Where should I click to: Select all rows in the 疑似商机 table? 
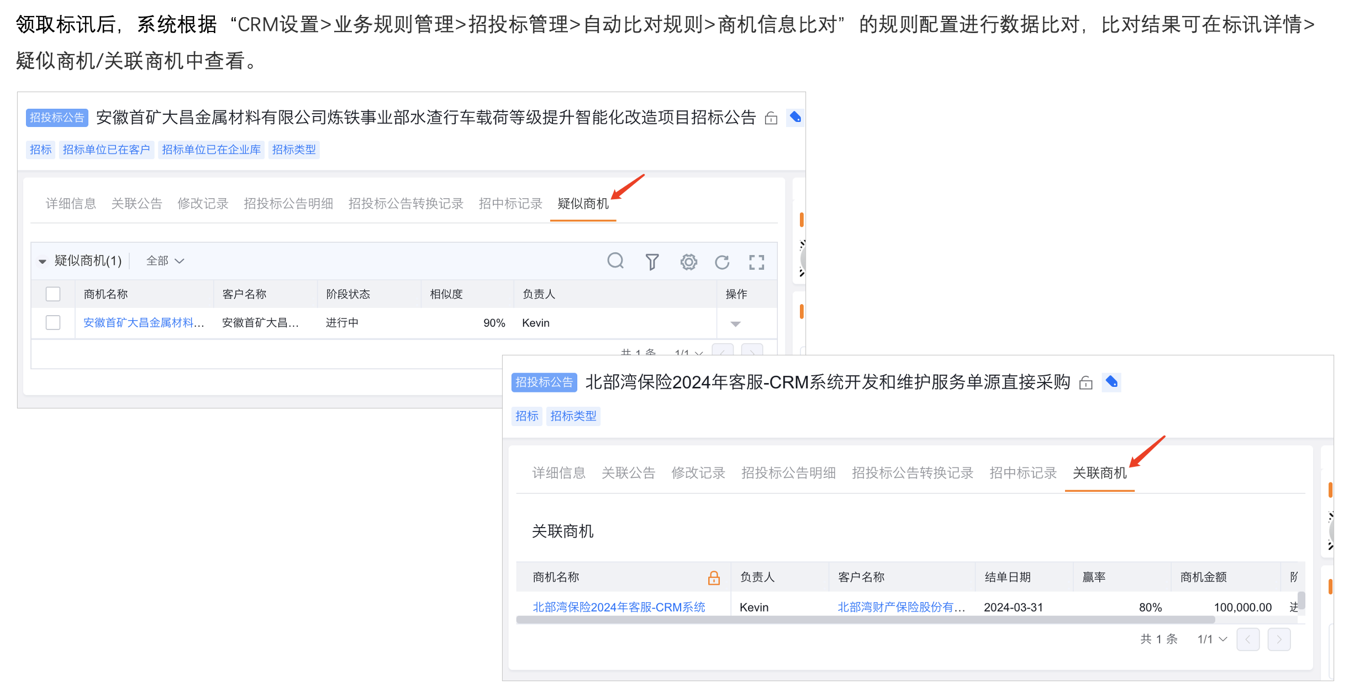[52, 294]
